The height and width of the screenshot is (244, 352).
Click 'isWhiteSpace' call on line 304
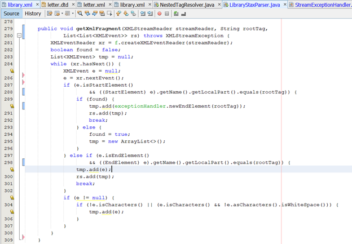click(x=300, y=205)
